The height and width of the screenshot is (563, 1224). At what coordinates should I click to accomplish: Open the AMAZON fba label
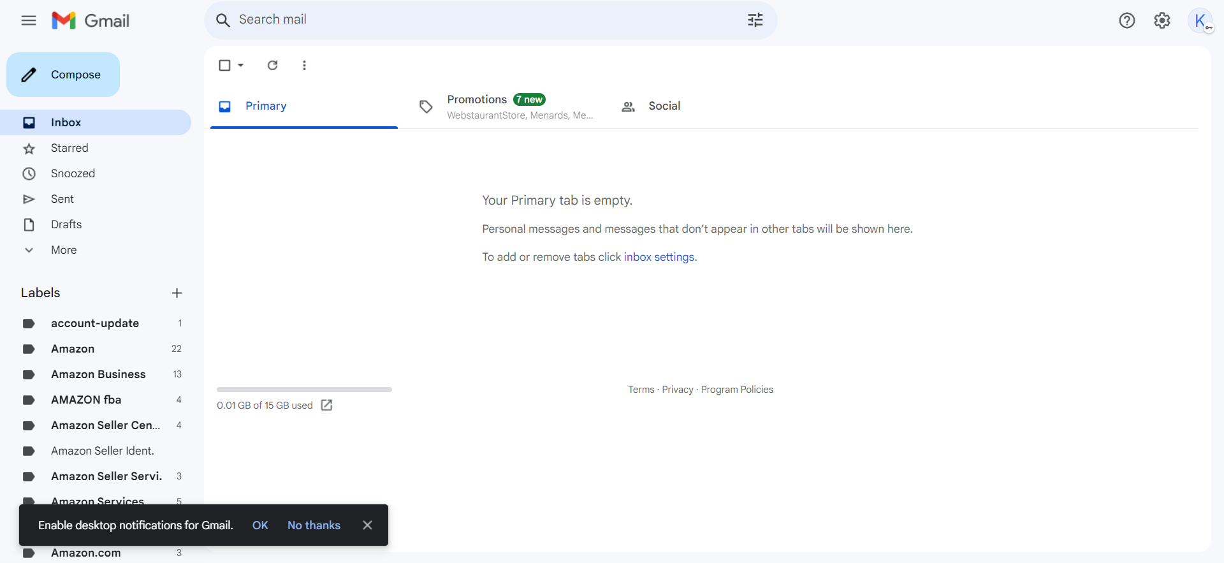pos(96,400)
